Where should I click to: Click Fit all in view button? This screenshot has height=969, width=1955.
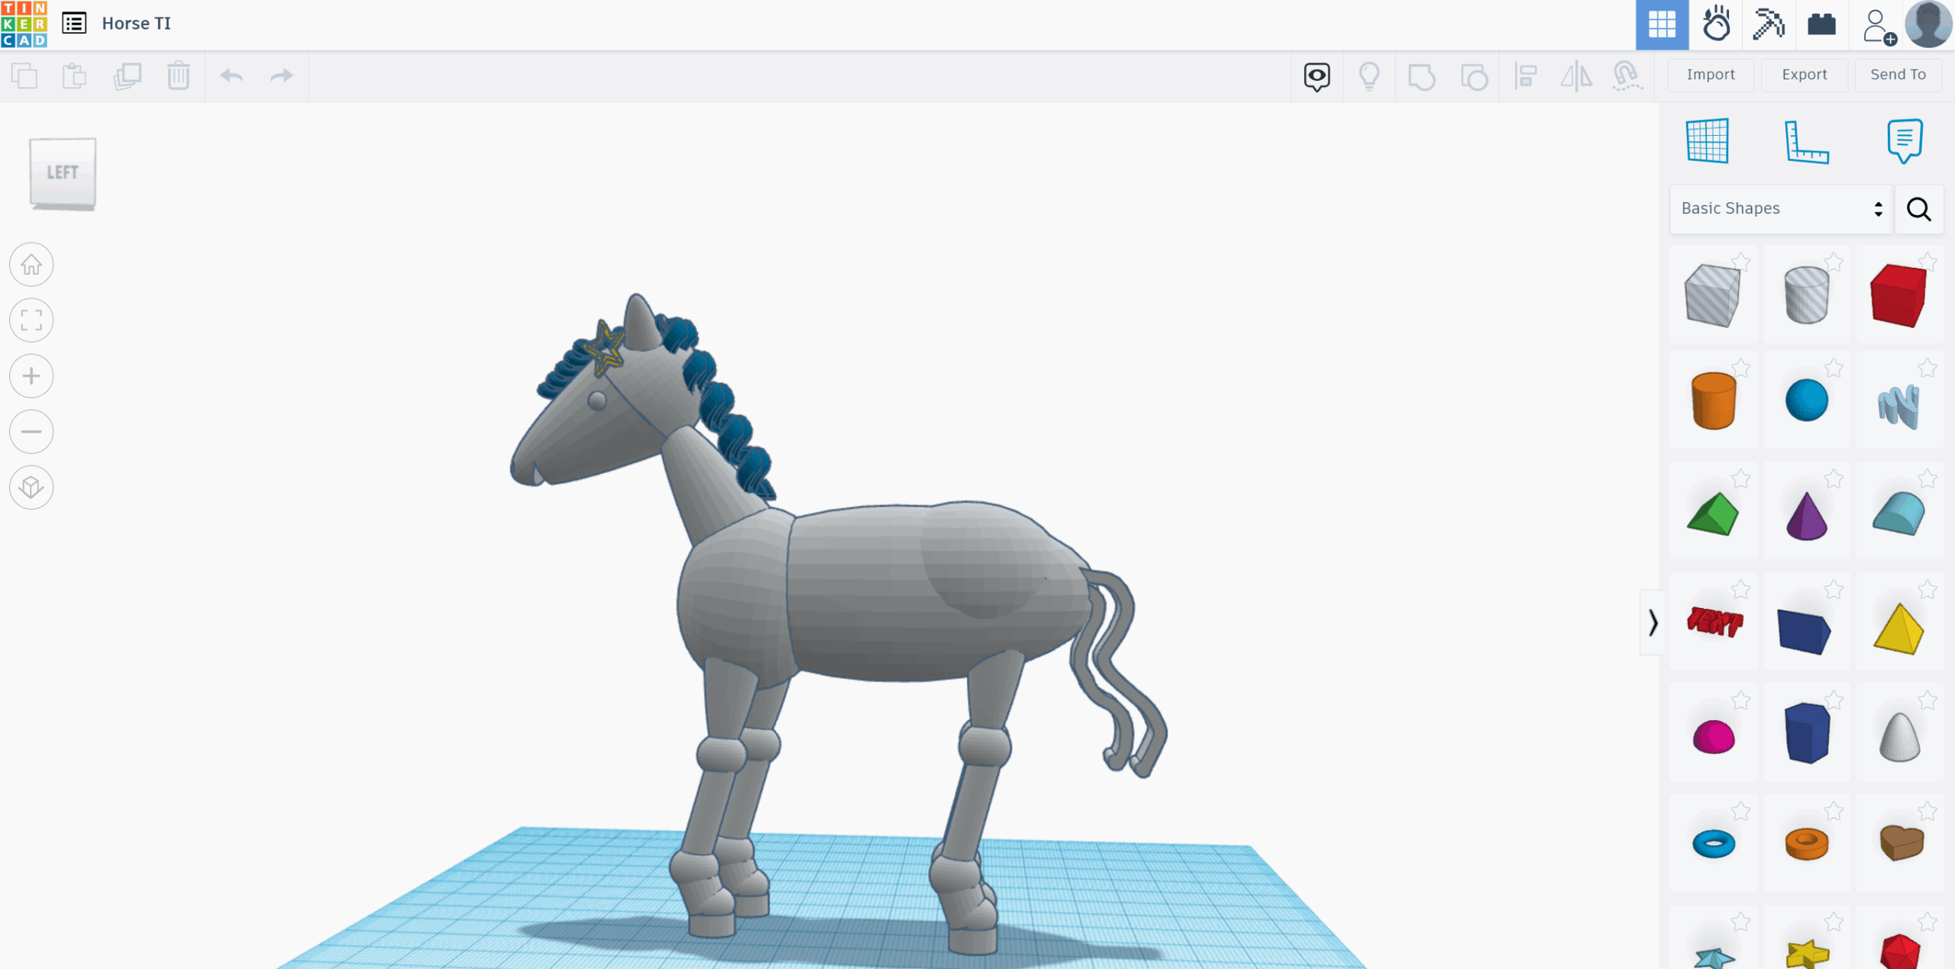point(31,320)
